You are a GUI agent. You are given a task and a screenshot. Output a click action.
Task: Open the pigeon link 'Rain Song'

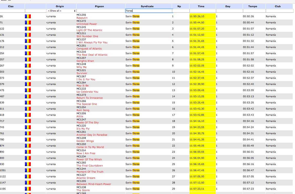[x=83, y=110]
